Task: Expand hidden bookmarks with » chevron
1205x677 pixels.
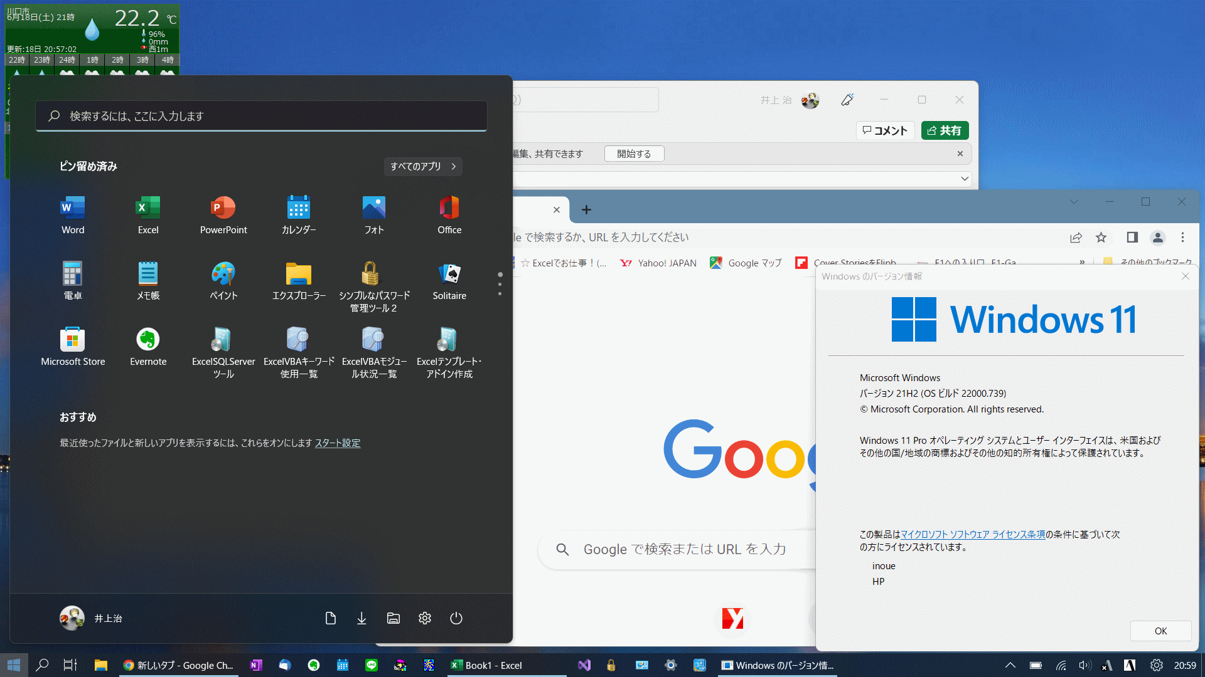Action: point(1082,263)
